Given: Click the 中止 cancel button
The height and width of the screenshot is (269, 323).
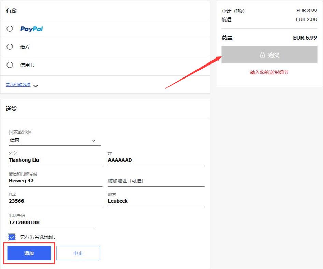Looking at the screenshot, I should (78, 253).
